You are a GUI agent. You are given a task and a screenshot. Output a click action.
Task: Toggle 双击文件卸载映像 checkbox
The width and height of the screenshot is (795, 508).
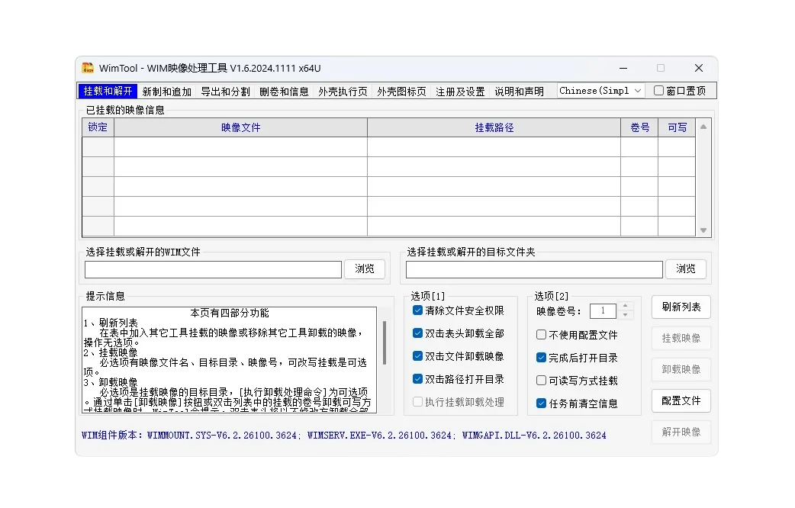pyautogui.click(x=418, y=356)
